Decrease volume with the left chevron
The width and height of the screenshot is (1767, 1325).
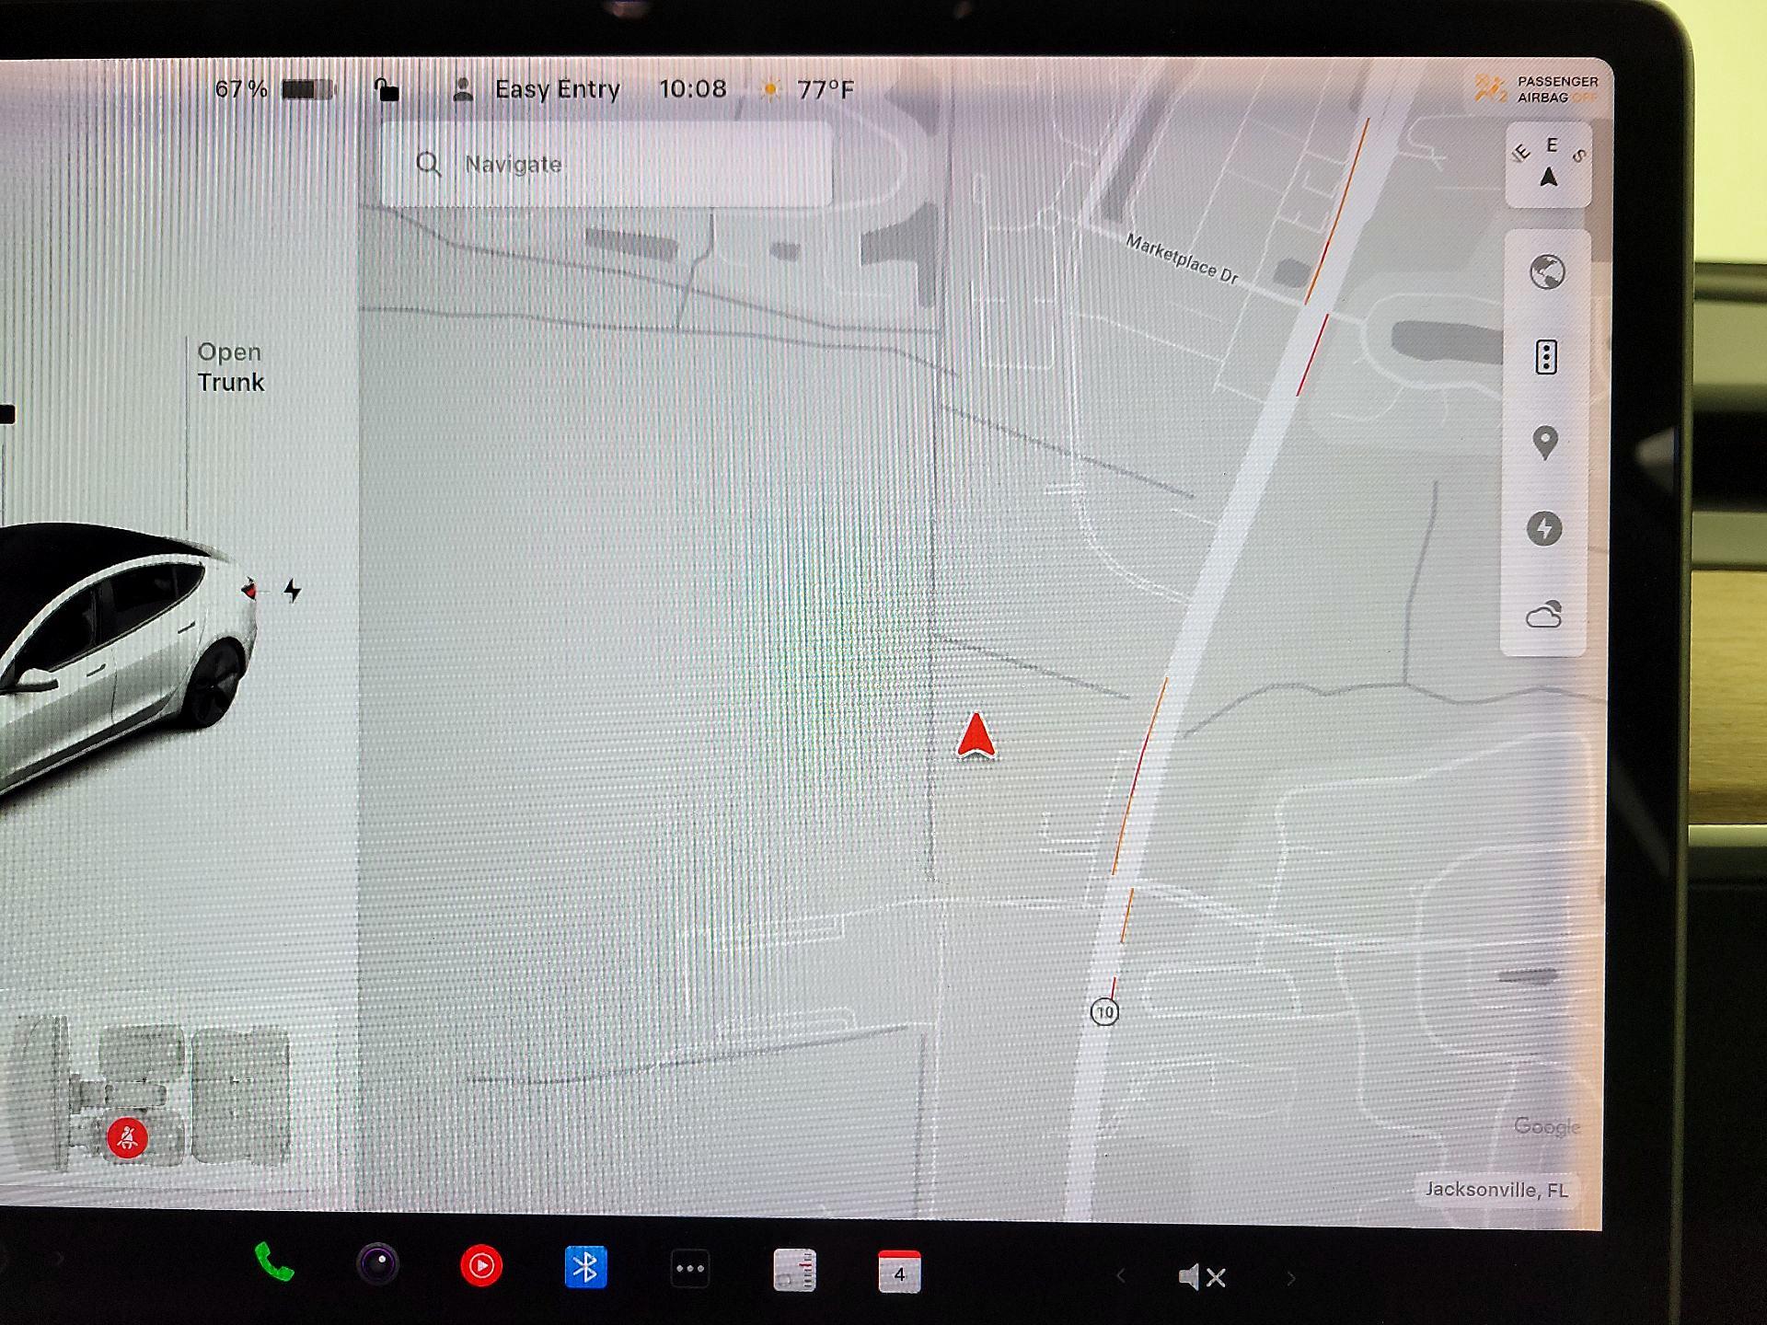coord(1121,1276)
